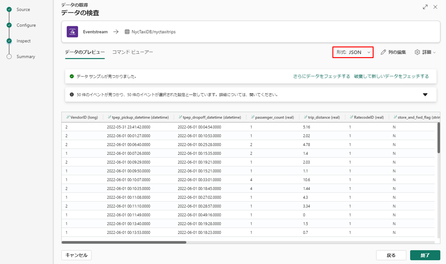
Task: Select the Configure step circle
Action: coord(9,25)
